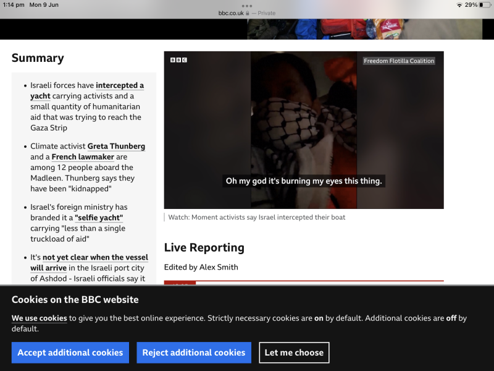Play the intercepted boat video
The height and width of the screenshot is (371, 494).
coord(303,130)
